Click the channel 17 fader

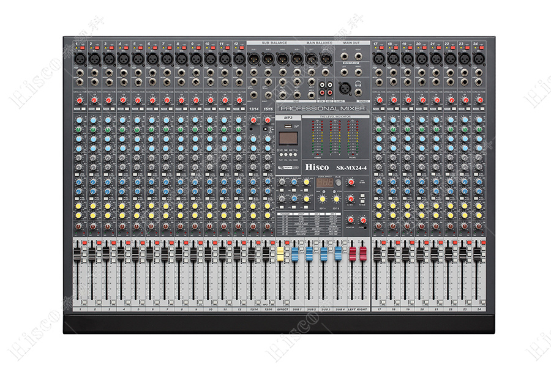(377, 253)
